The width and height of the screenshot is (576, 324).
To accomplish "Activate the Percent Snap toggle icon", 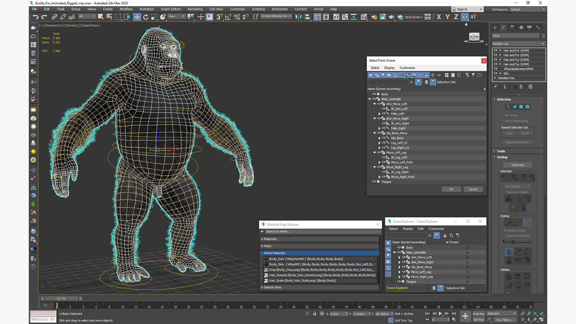I will click(237, 17).
